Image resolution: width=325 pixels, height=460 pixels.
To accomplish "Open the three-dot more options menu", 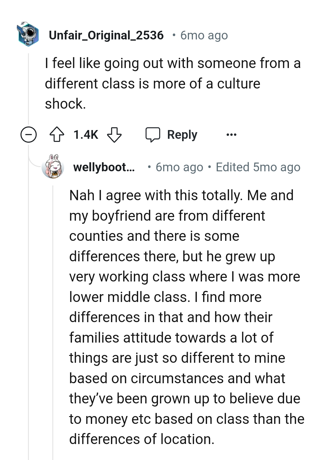I will pos(231,135).
